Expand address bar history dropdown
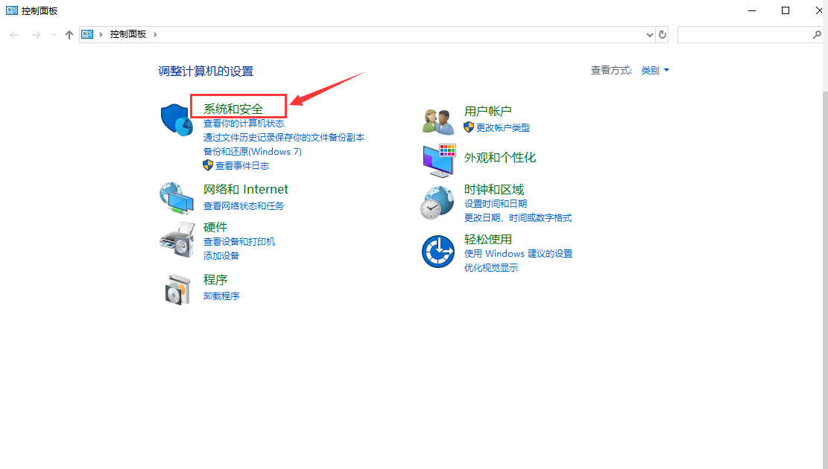The width and height of the screenshot is (828, 469). tap(650, 35)
